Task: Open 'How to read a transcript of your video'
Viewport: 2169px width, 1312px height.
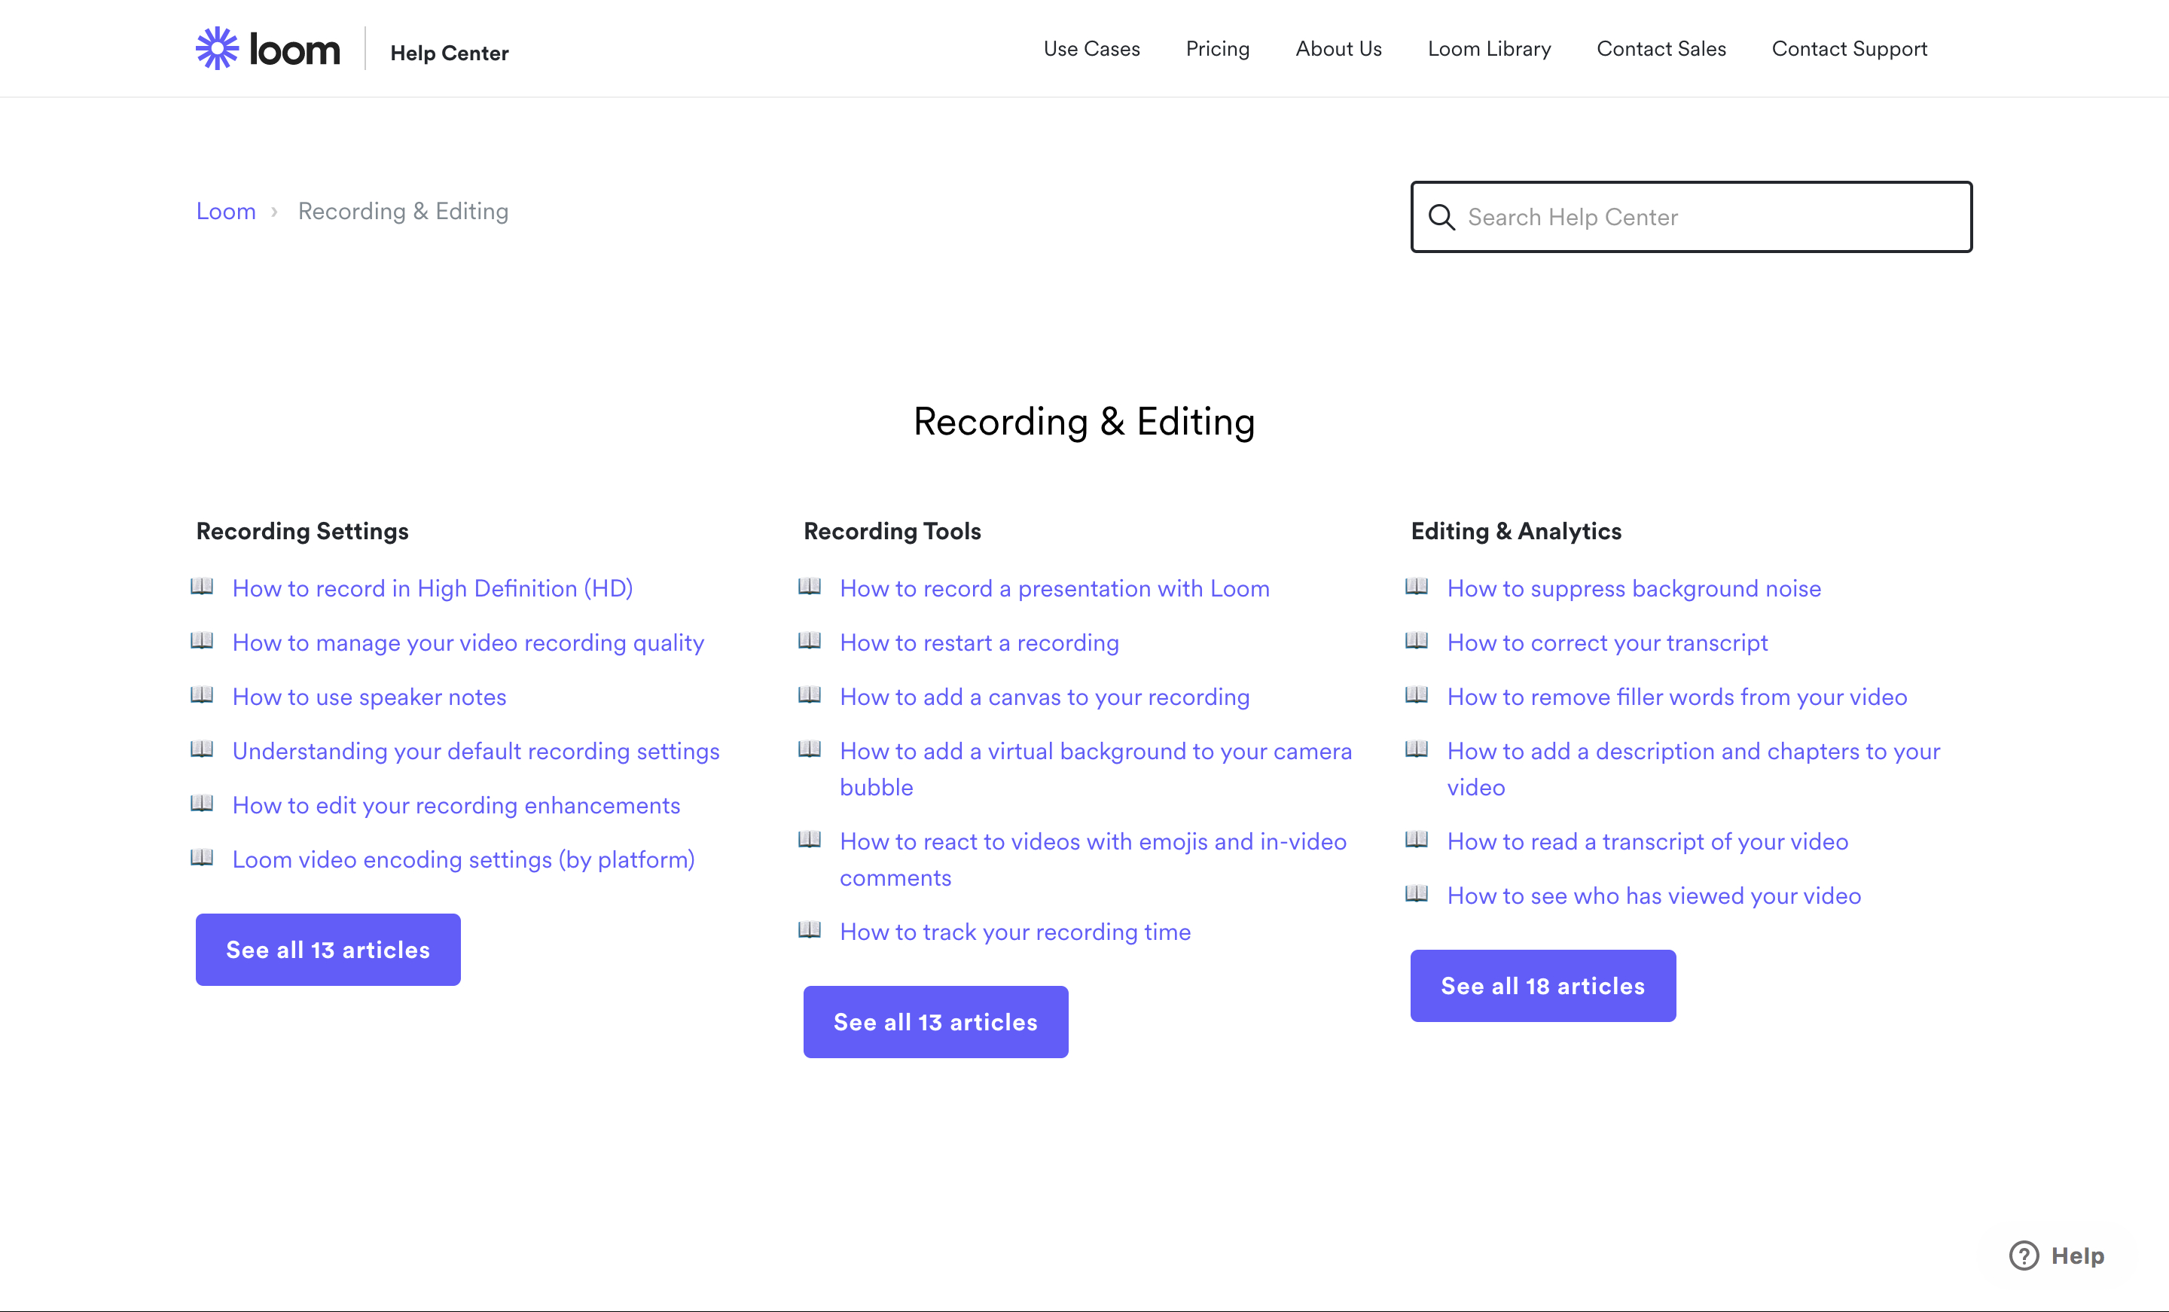Action: point(1647,842)
